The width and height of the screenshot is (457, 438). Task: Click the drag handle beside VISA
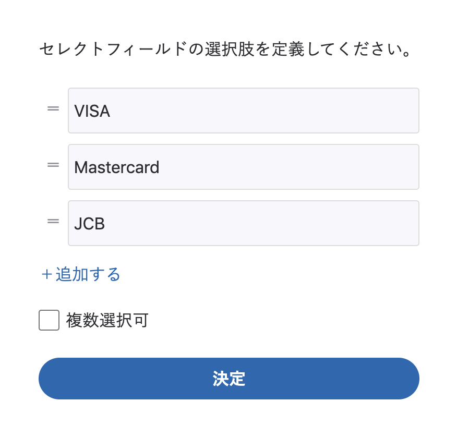point(53,109)
